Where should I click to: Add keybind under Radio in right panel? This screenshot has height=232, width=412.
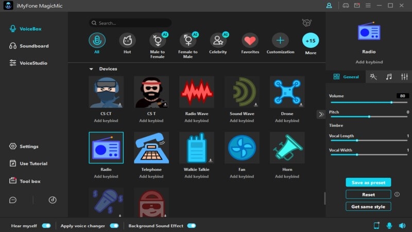(x=369, y=62)
